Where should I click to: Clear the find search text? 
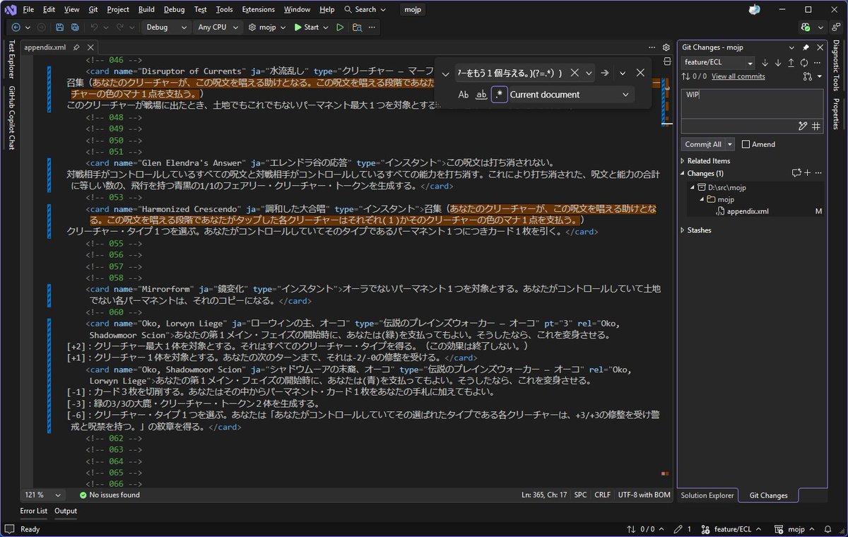pyautogui.click(x=575, y=73)
